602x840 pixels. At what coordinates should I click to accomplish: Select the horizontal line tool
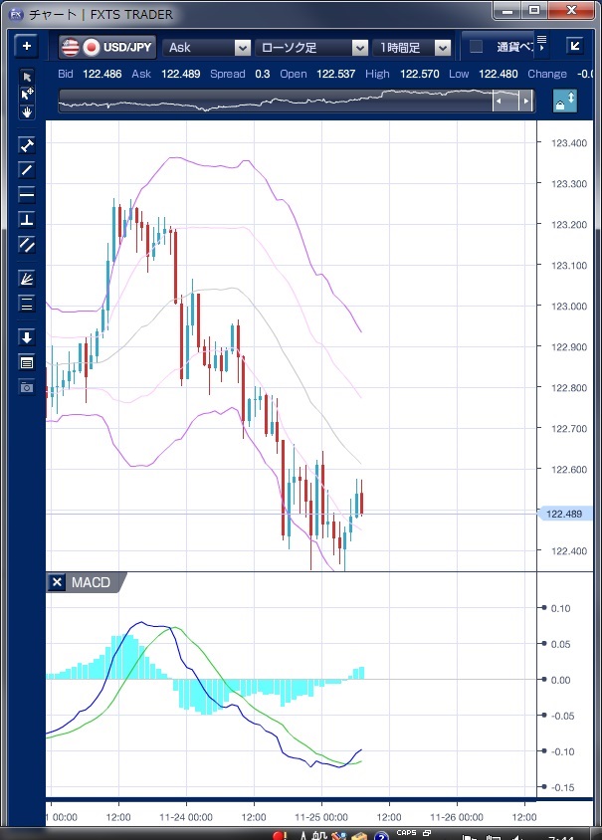tap(27, 194)
